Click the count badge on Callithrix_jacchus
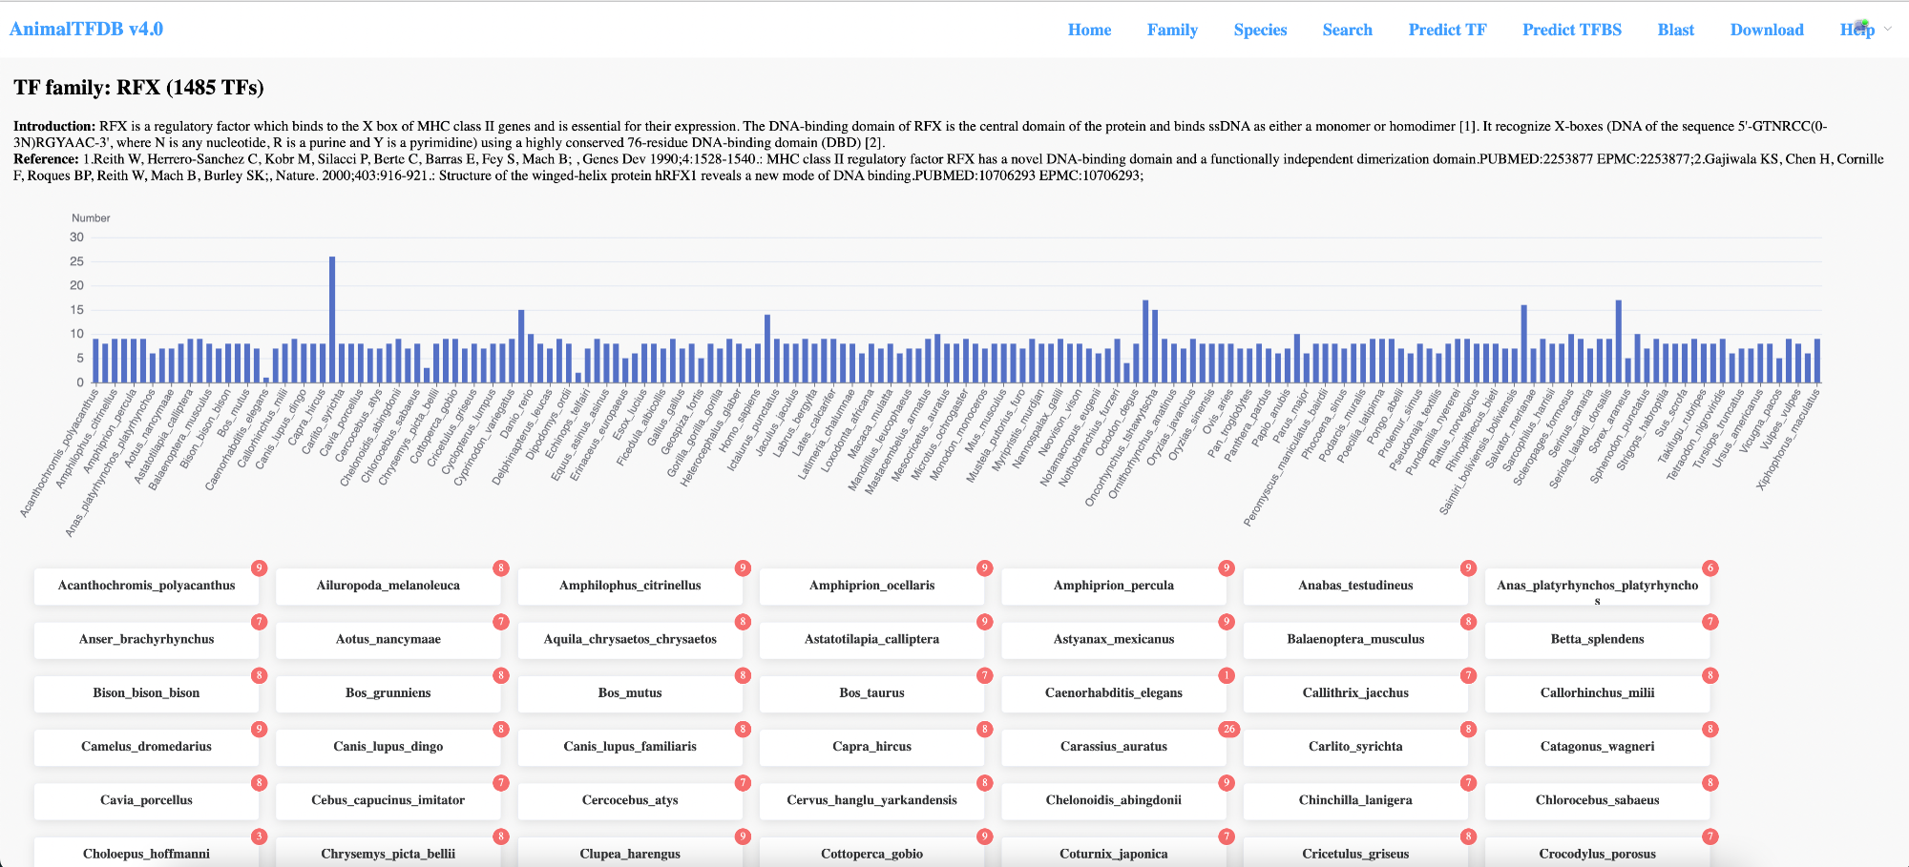Screen dimensions: 1909x867 pyautogui.click(x=1468, y=675)
